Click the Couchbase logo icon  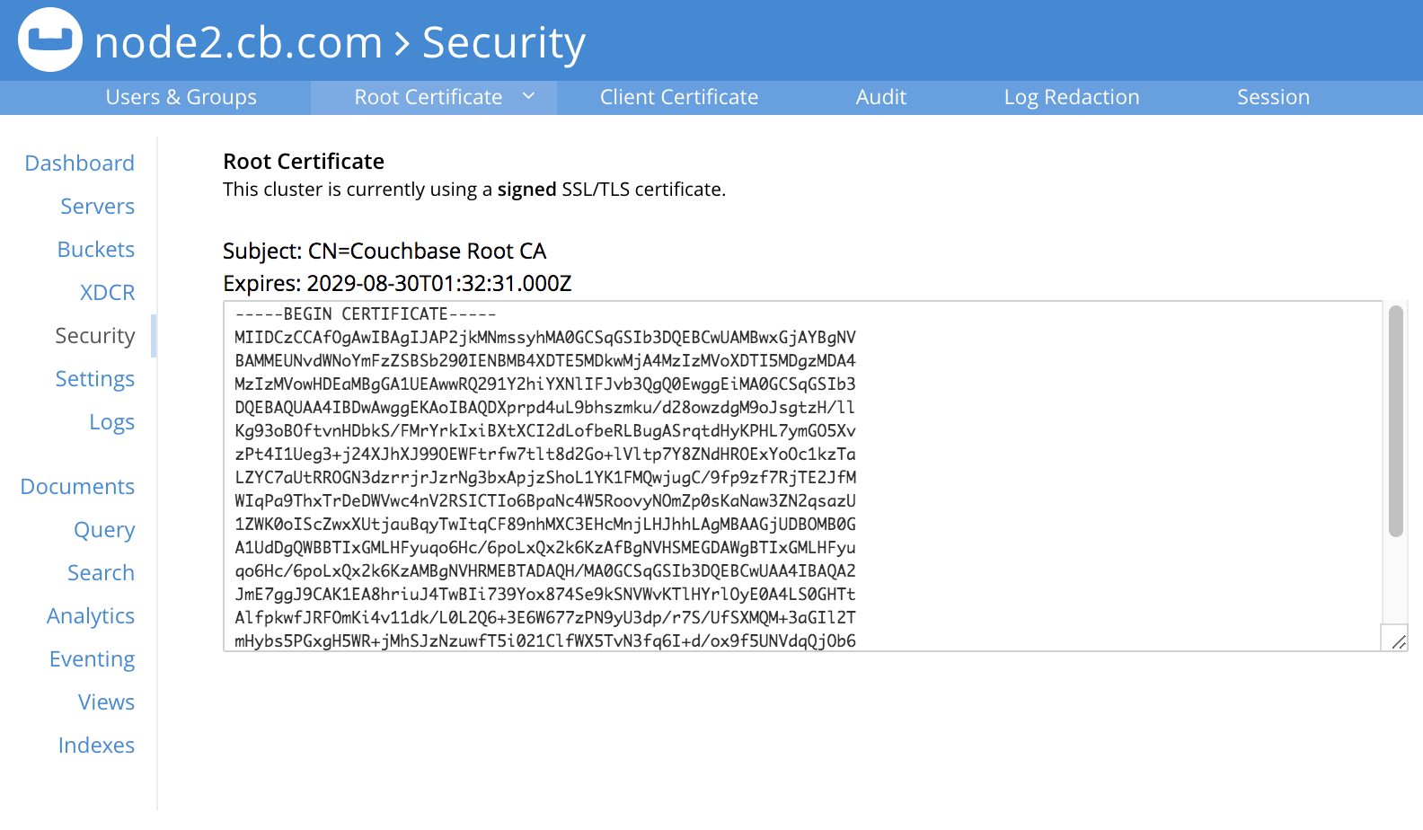click(50, 40)
